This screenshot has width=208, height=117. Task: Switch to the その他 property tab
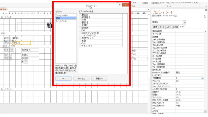[x=175, y=27]
